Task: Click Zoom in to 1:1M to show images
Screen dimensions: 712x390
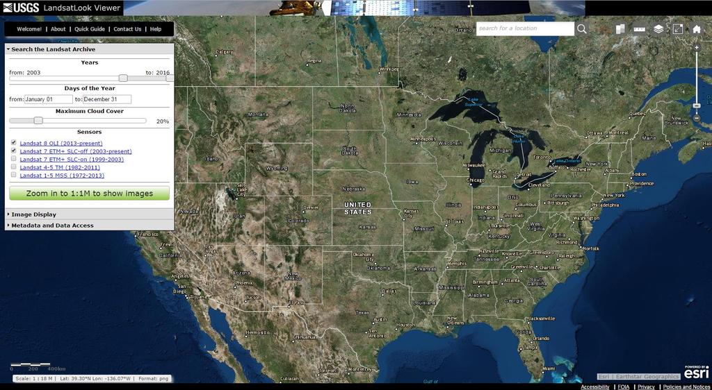Action: click(x=90, y=194)
